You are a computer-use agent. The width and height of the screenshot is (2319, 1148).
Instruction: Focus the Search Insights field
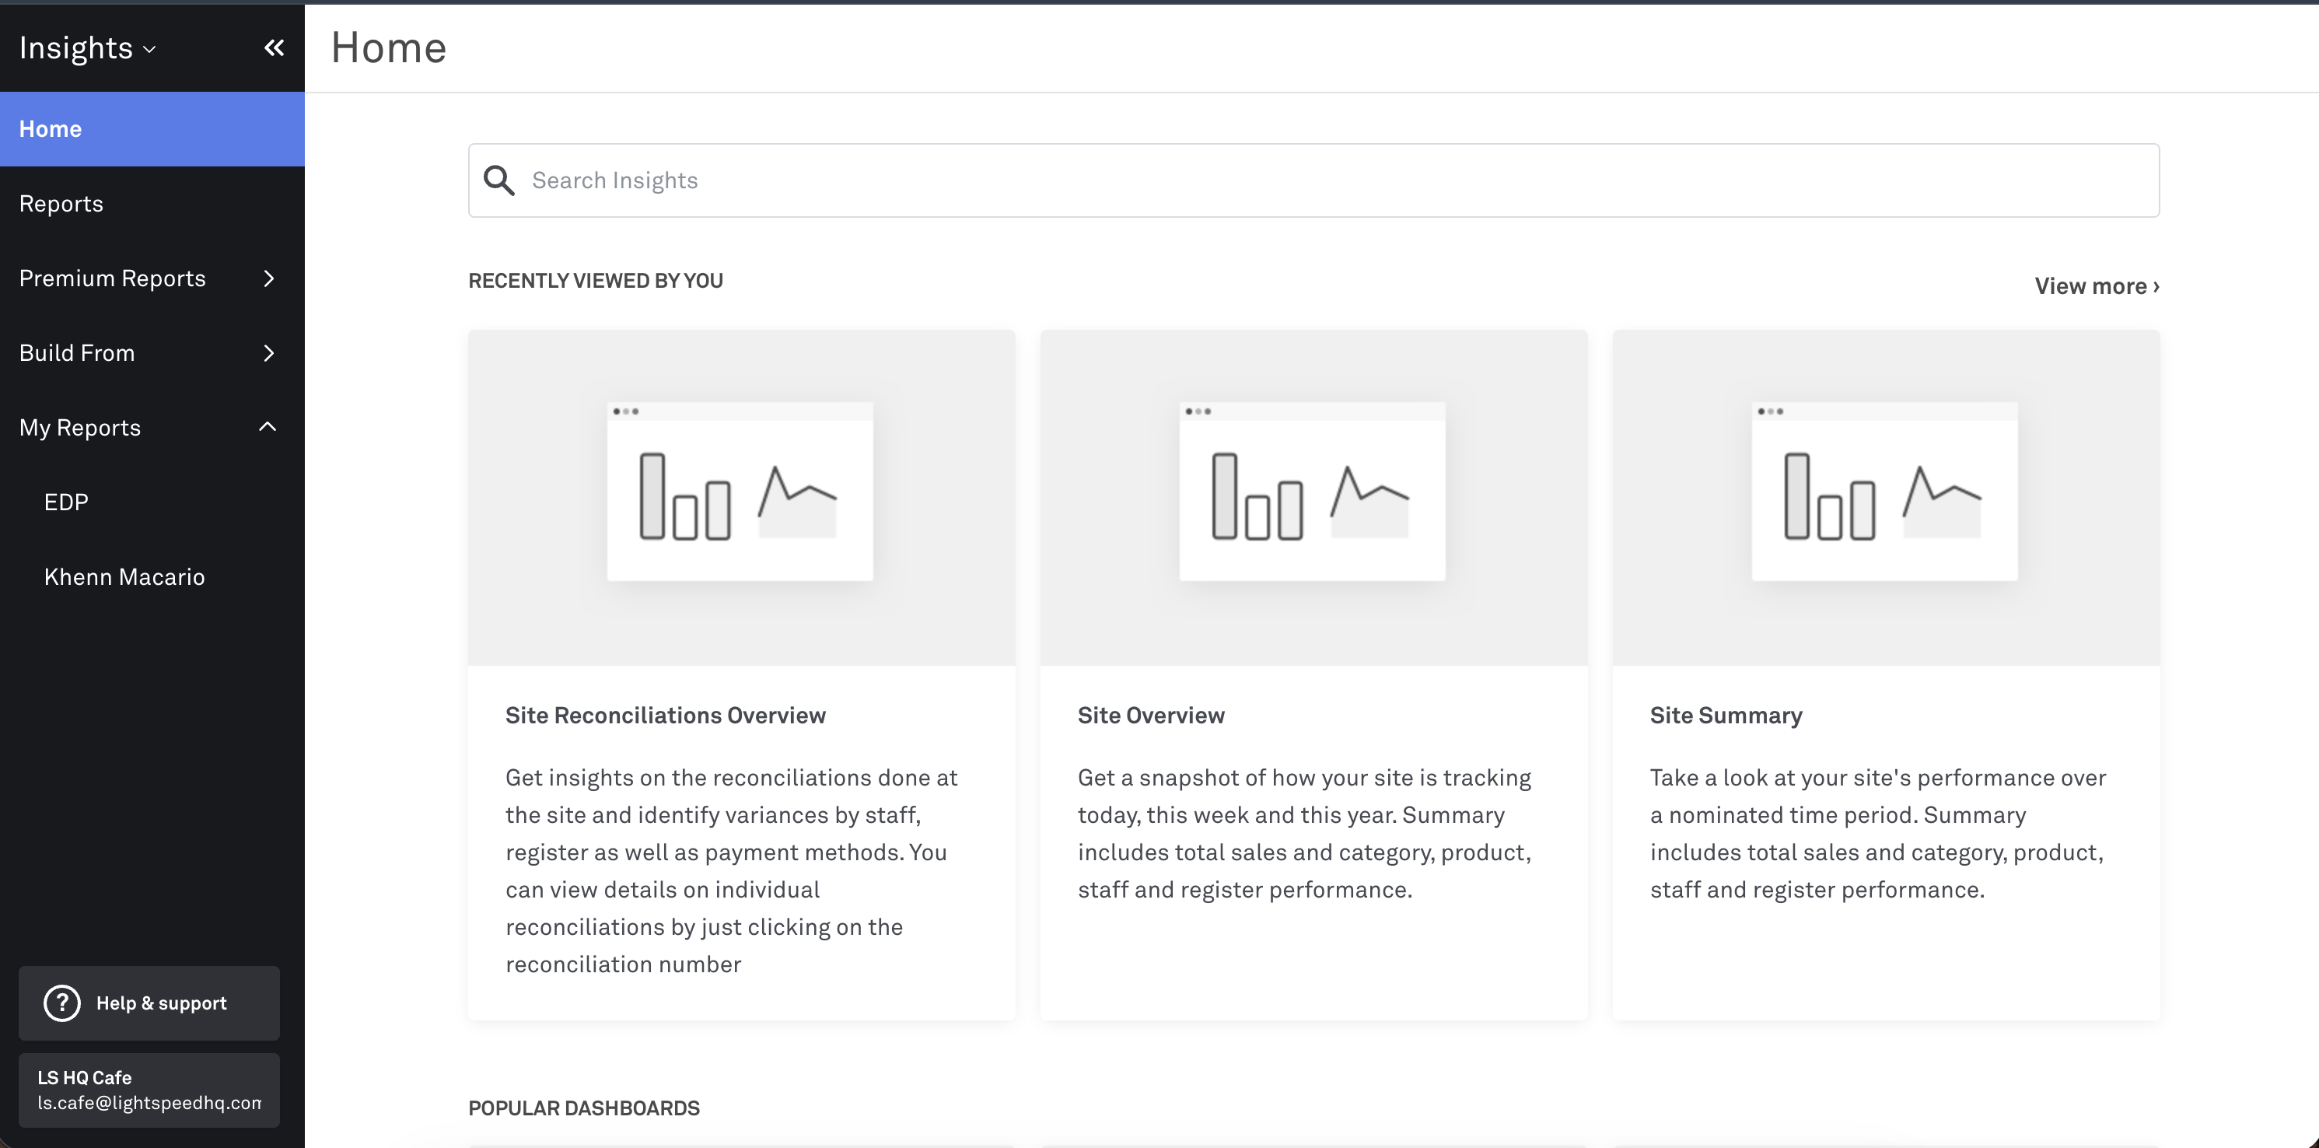point(1313,180)
